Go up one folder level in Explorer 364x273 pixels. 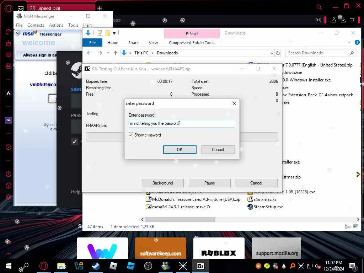[116, 53]
